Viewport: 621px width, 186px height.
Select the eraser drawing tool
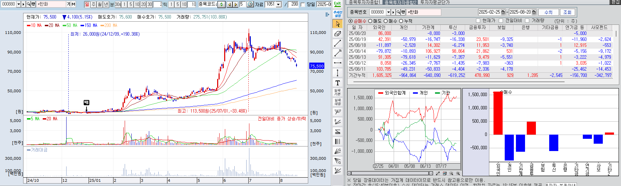(337, 34)
